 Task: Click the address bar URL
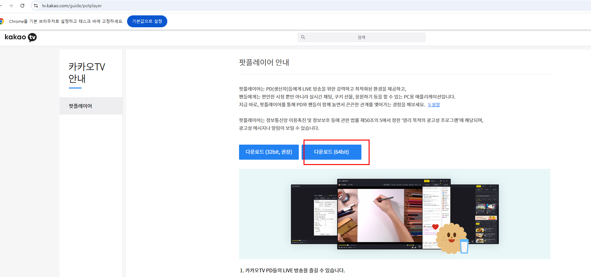tap(72, 6)
